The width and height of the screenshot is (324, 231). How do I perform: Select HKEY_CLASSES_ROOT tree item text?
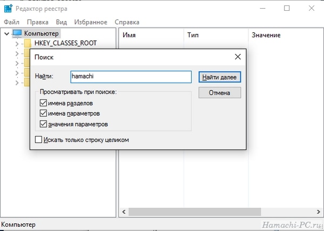65,43
